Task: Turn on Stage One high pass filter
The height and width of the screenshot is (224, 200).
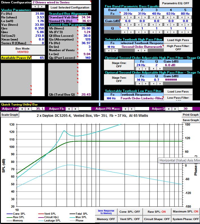Action: 119,64
